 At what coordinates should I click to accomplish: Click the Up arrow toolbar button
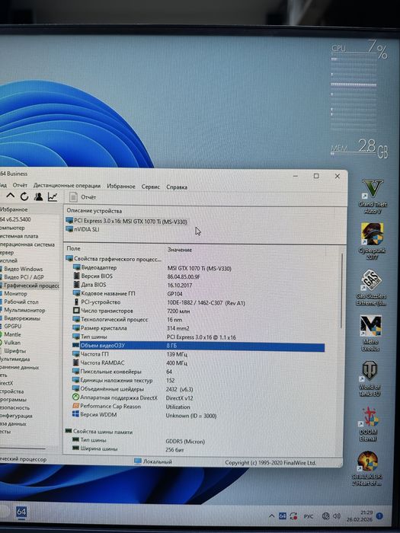[11, 196]
